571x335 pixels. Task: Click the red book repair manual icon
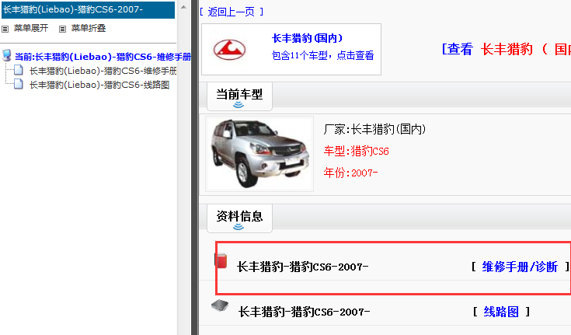221,260
